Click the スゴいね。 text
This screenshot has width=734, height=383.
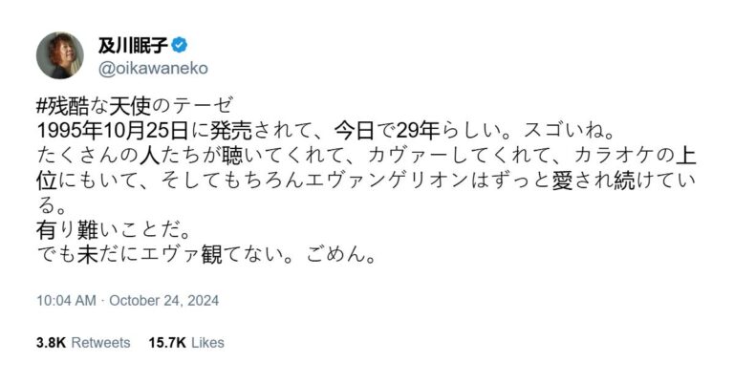[x=569, y=132]
